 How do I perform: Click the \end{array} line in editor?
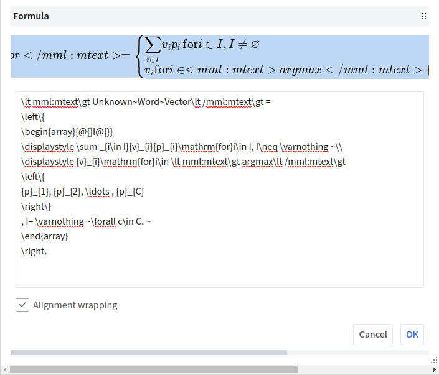pyautogui.click(x=44, y=236)
